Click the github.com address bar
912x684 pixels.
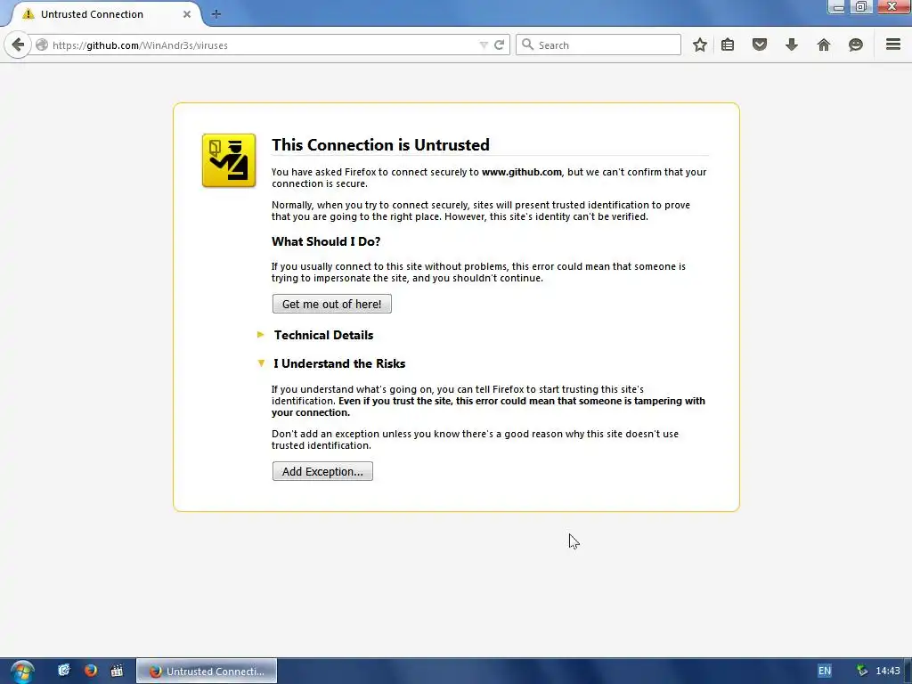(262, 45)
